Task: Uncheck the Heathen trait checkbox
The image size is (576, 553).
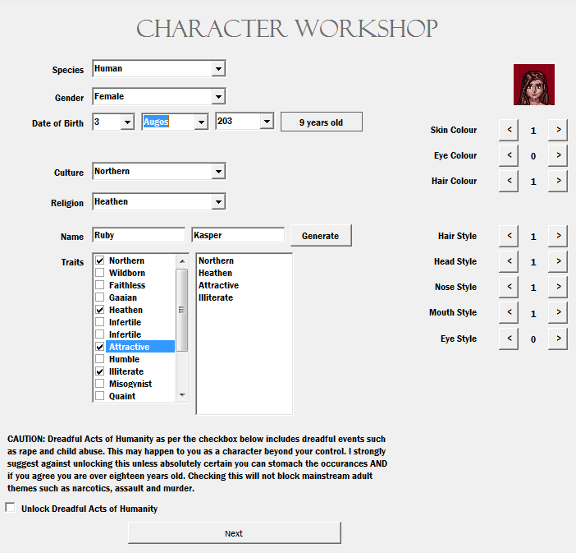Action: click(x=99, y=310)
